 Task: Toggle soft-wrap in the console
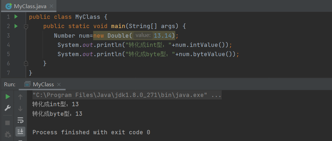point(20,120)
